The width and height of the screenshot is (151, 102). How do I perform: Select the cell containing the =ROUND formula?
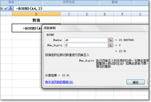click(27, 28)
